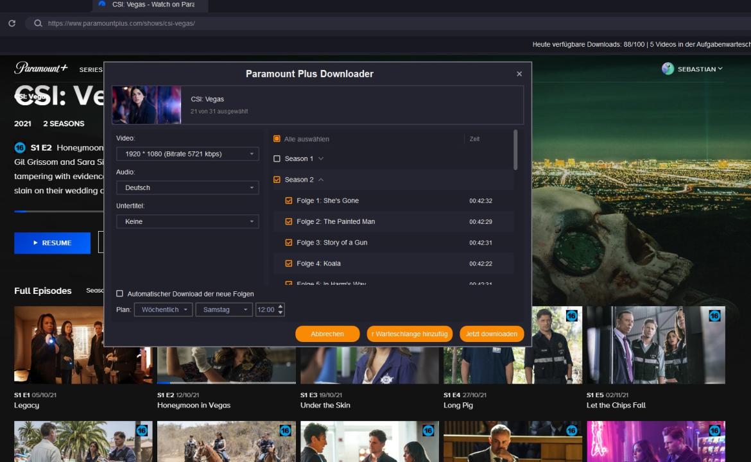Close the Paramount Plus Downloader dialog
The height and width of the screenshot is (462, 751).
519,74
